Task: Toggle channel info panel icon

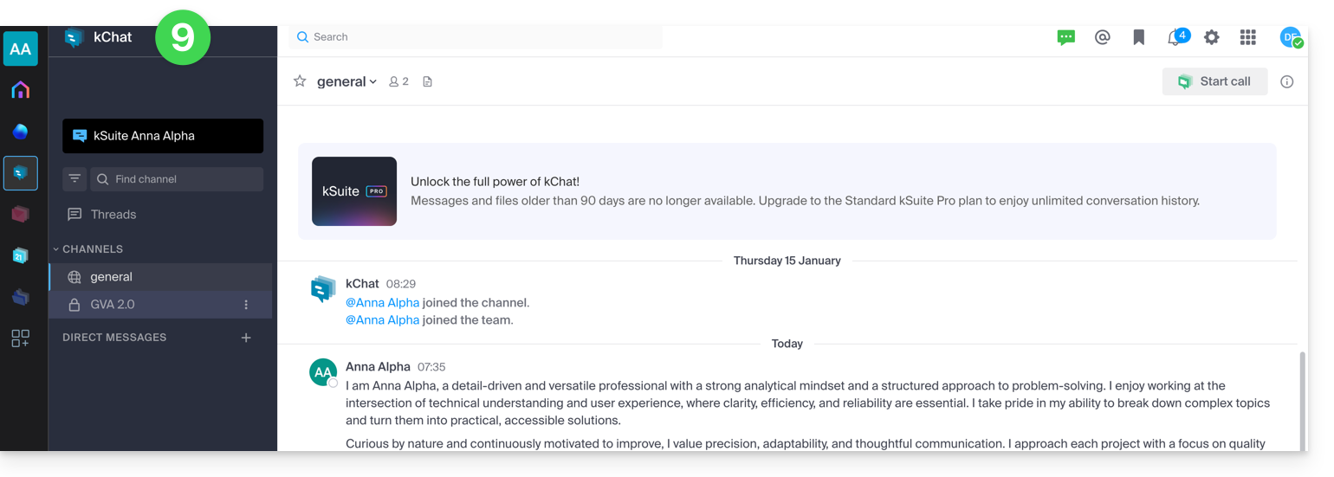Action: (x=1286, y=81)
